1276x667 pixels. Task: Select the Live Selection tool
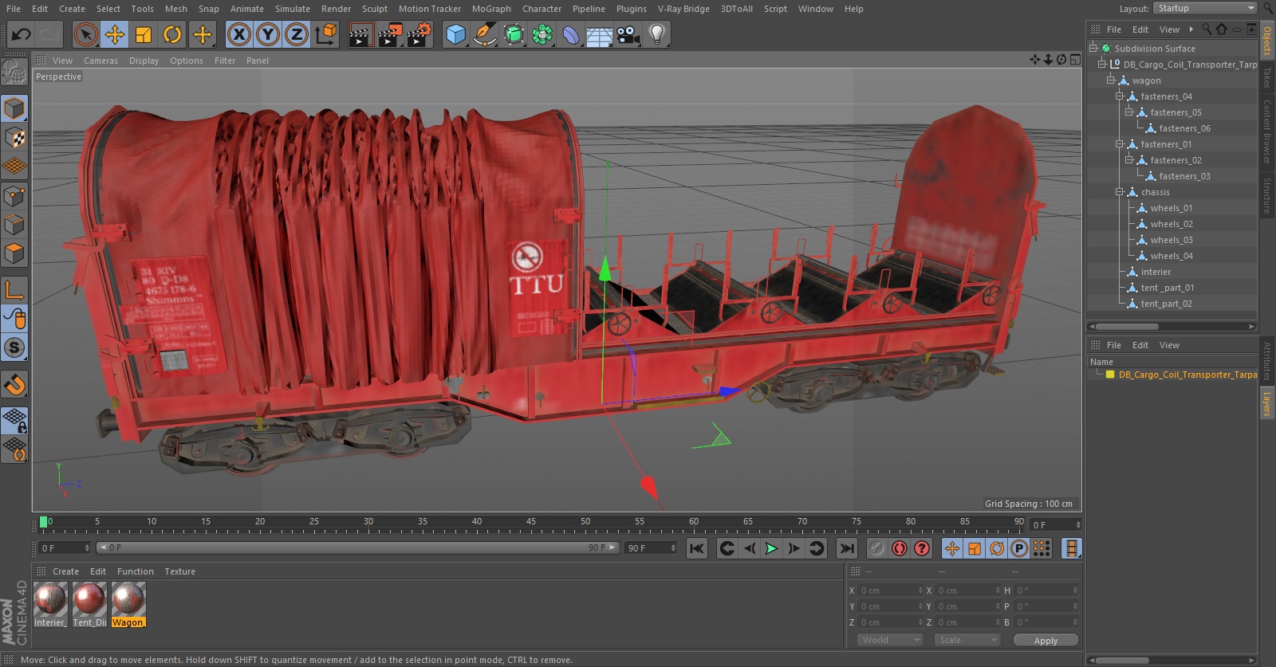pyautogui.click(x=85, y=34)
